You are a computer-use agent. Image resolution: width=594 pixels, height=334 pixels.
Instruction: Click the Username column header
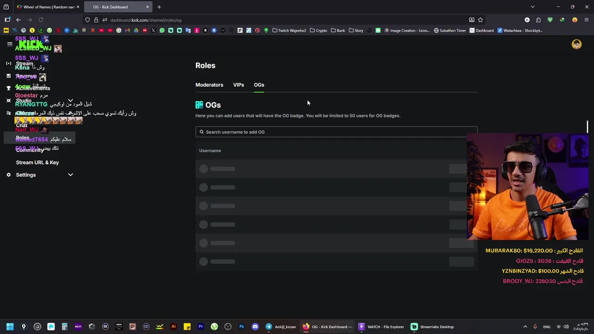[210, 150]
